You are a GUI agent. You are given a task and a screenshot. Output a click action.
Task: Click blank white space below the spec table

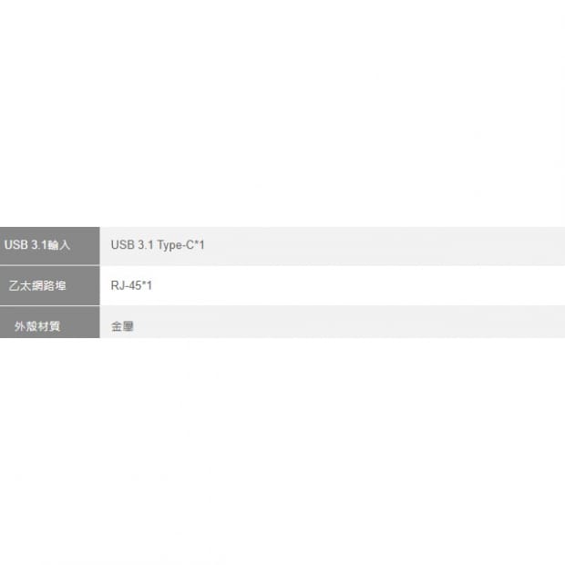(x=282, y=450)
